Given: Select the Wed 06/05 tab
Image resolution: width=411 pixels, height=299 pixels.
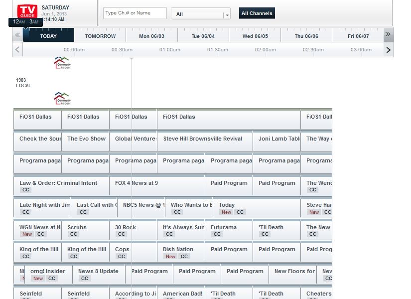Looking at the screenshot, I should (255, 36).
